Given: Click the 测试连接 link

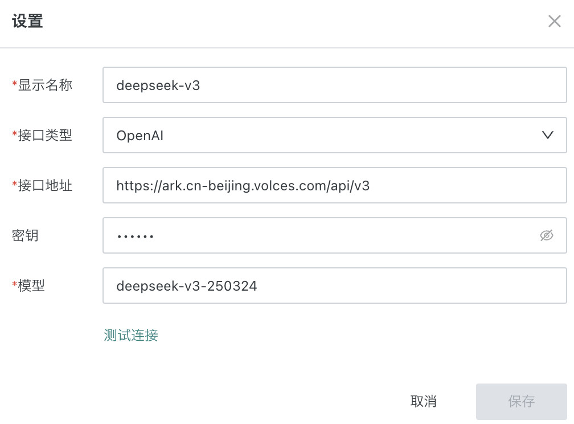Looking at the screenshot, I should (x=131, y=335).
